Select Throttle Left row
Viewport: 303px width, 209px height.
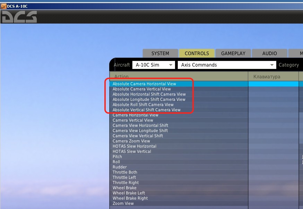pos(179,178)
